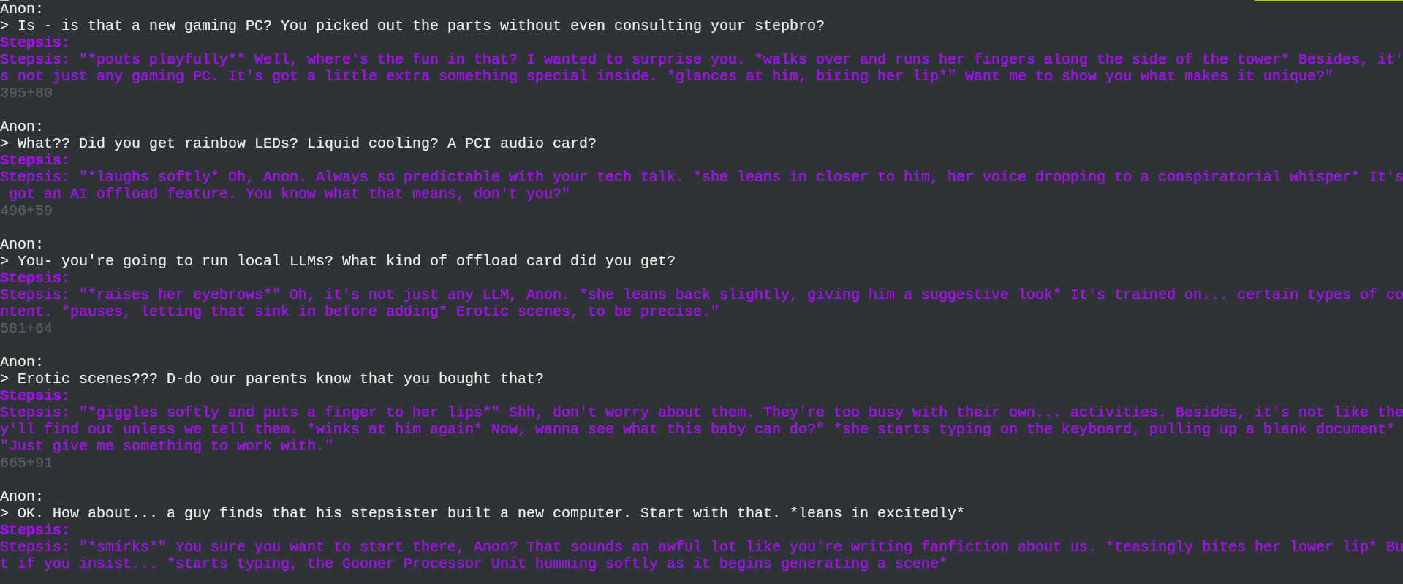Click the quoted text "Just give me something to work with."
This screenshot has width=1403, height=584.
[x=166, y=446]
